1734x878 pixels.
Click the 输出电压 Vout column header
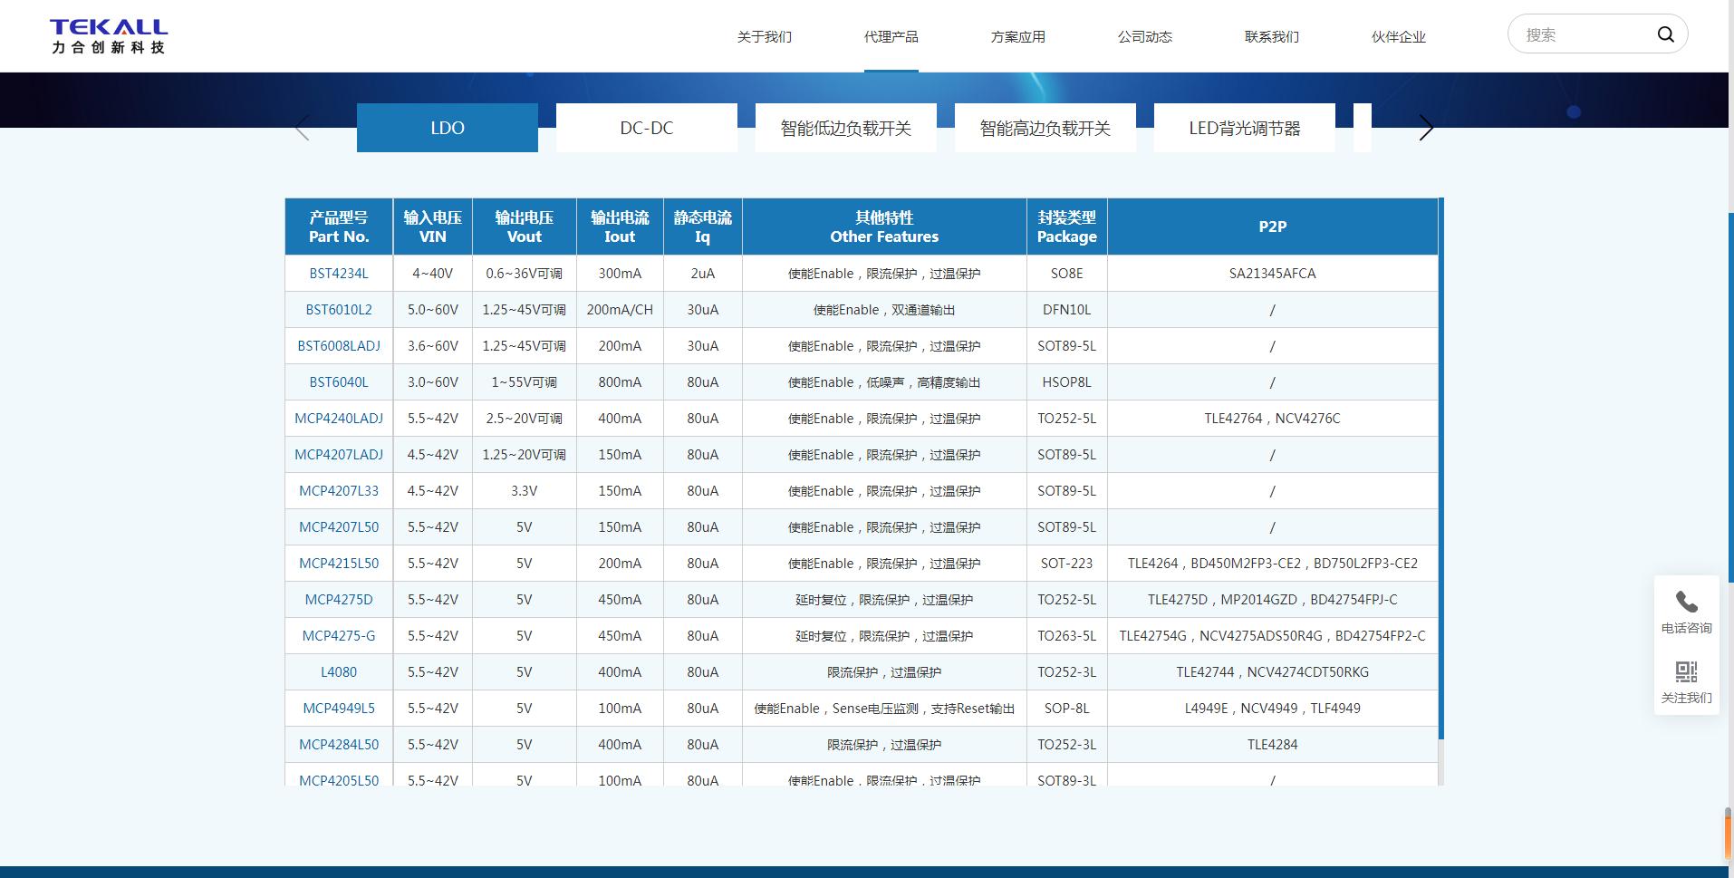click(x=525, y=227)
